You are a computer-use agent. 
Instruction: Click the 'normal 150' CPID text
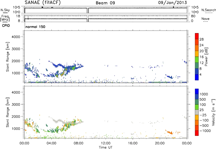pyautogui.click(x=35, y=27)
